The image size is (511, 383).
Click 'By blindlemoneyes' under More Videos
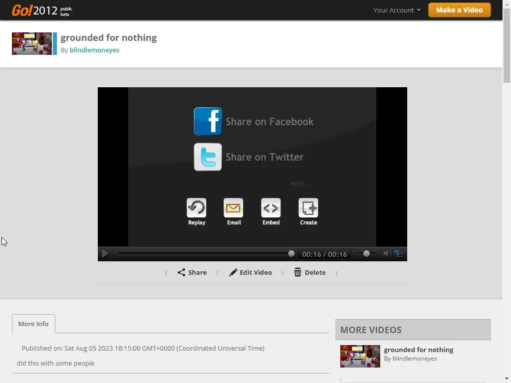pos(410,358)
